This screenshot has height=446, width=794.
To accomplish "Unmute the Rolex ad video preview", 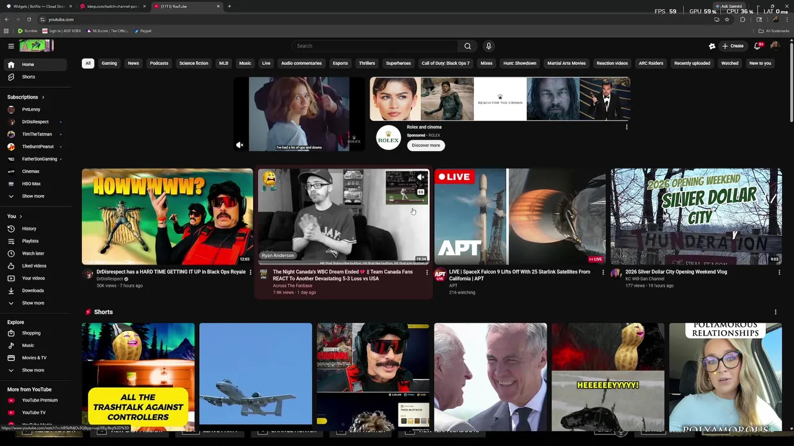I will (240, 145).
